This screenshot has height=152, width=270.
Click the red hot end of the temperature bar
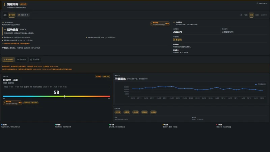coord(109,96)
